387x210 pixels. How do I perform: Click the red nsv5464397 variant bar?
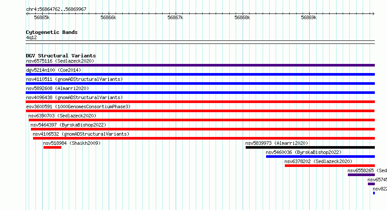click(203, 129)
